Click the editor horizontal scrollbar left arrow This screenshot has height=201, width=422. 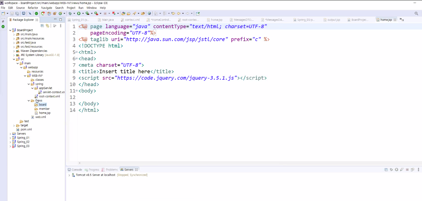point(80,163)
